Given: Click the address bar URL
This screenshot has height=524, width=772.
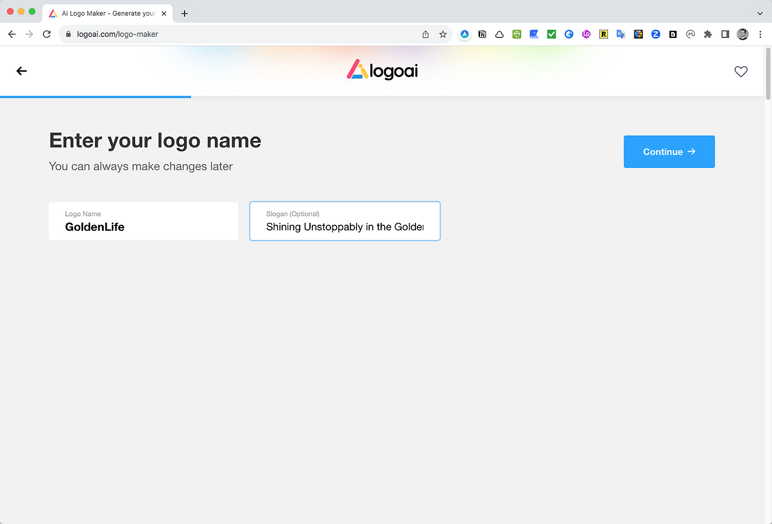Looking at the screenshot, I should point(118,34).
